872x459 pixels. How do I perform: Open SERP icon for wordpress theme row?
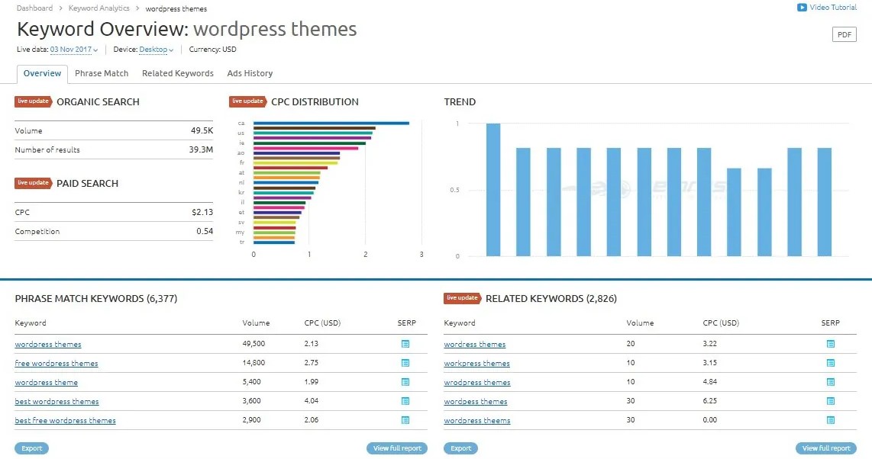405,382
